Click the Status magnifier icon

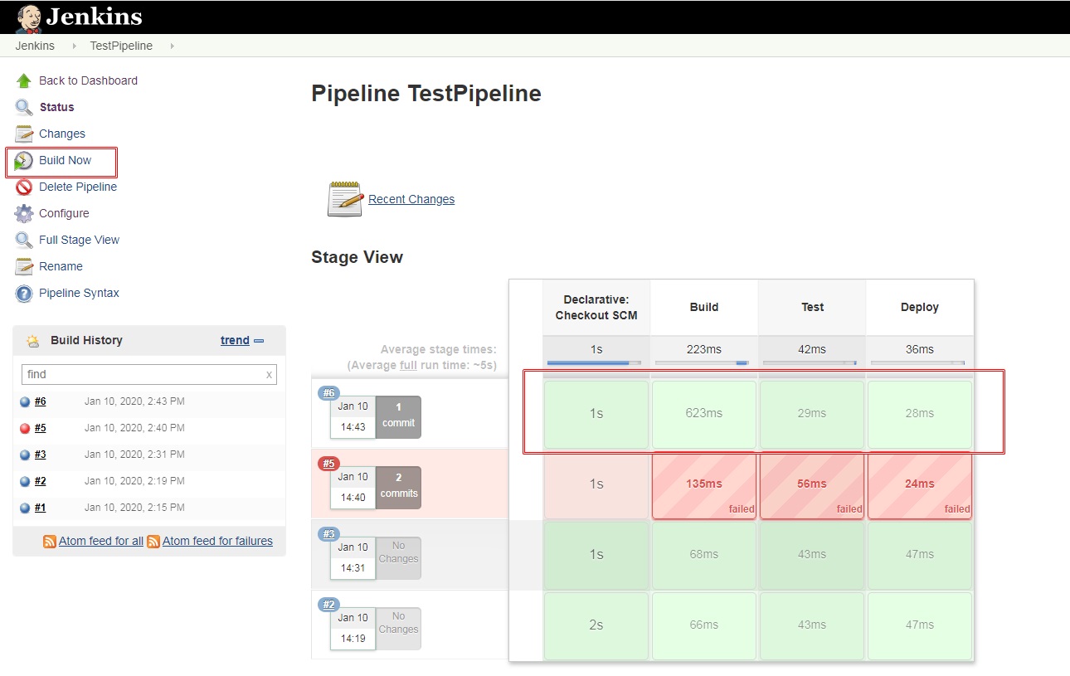[24, 107]
